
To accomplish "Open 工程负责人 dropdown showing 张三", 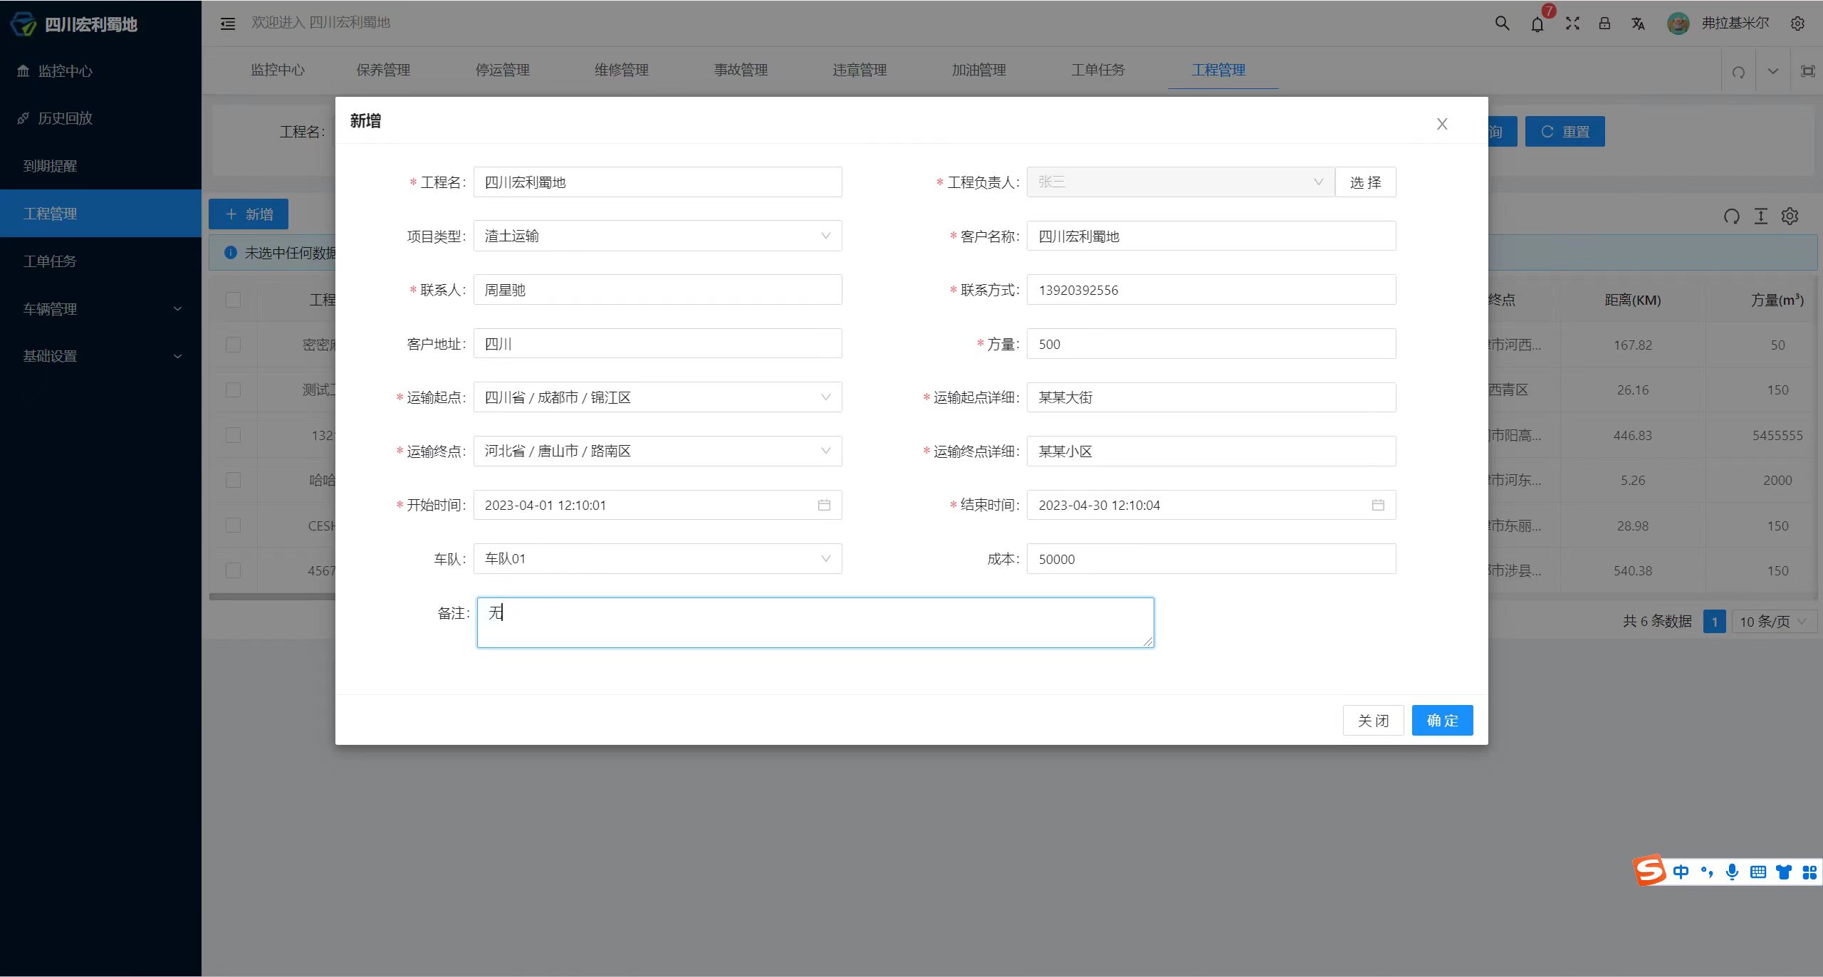I will tap(1180, 182).
